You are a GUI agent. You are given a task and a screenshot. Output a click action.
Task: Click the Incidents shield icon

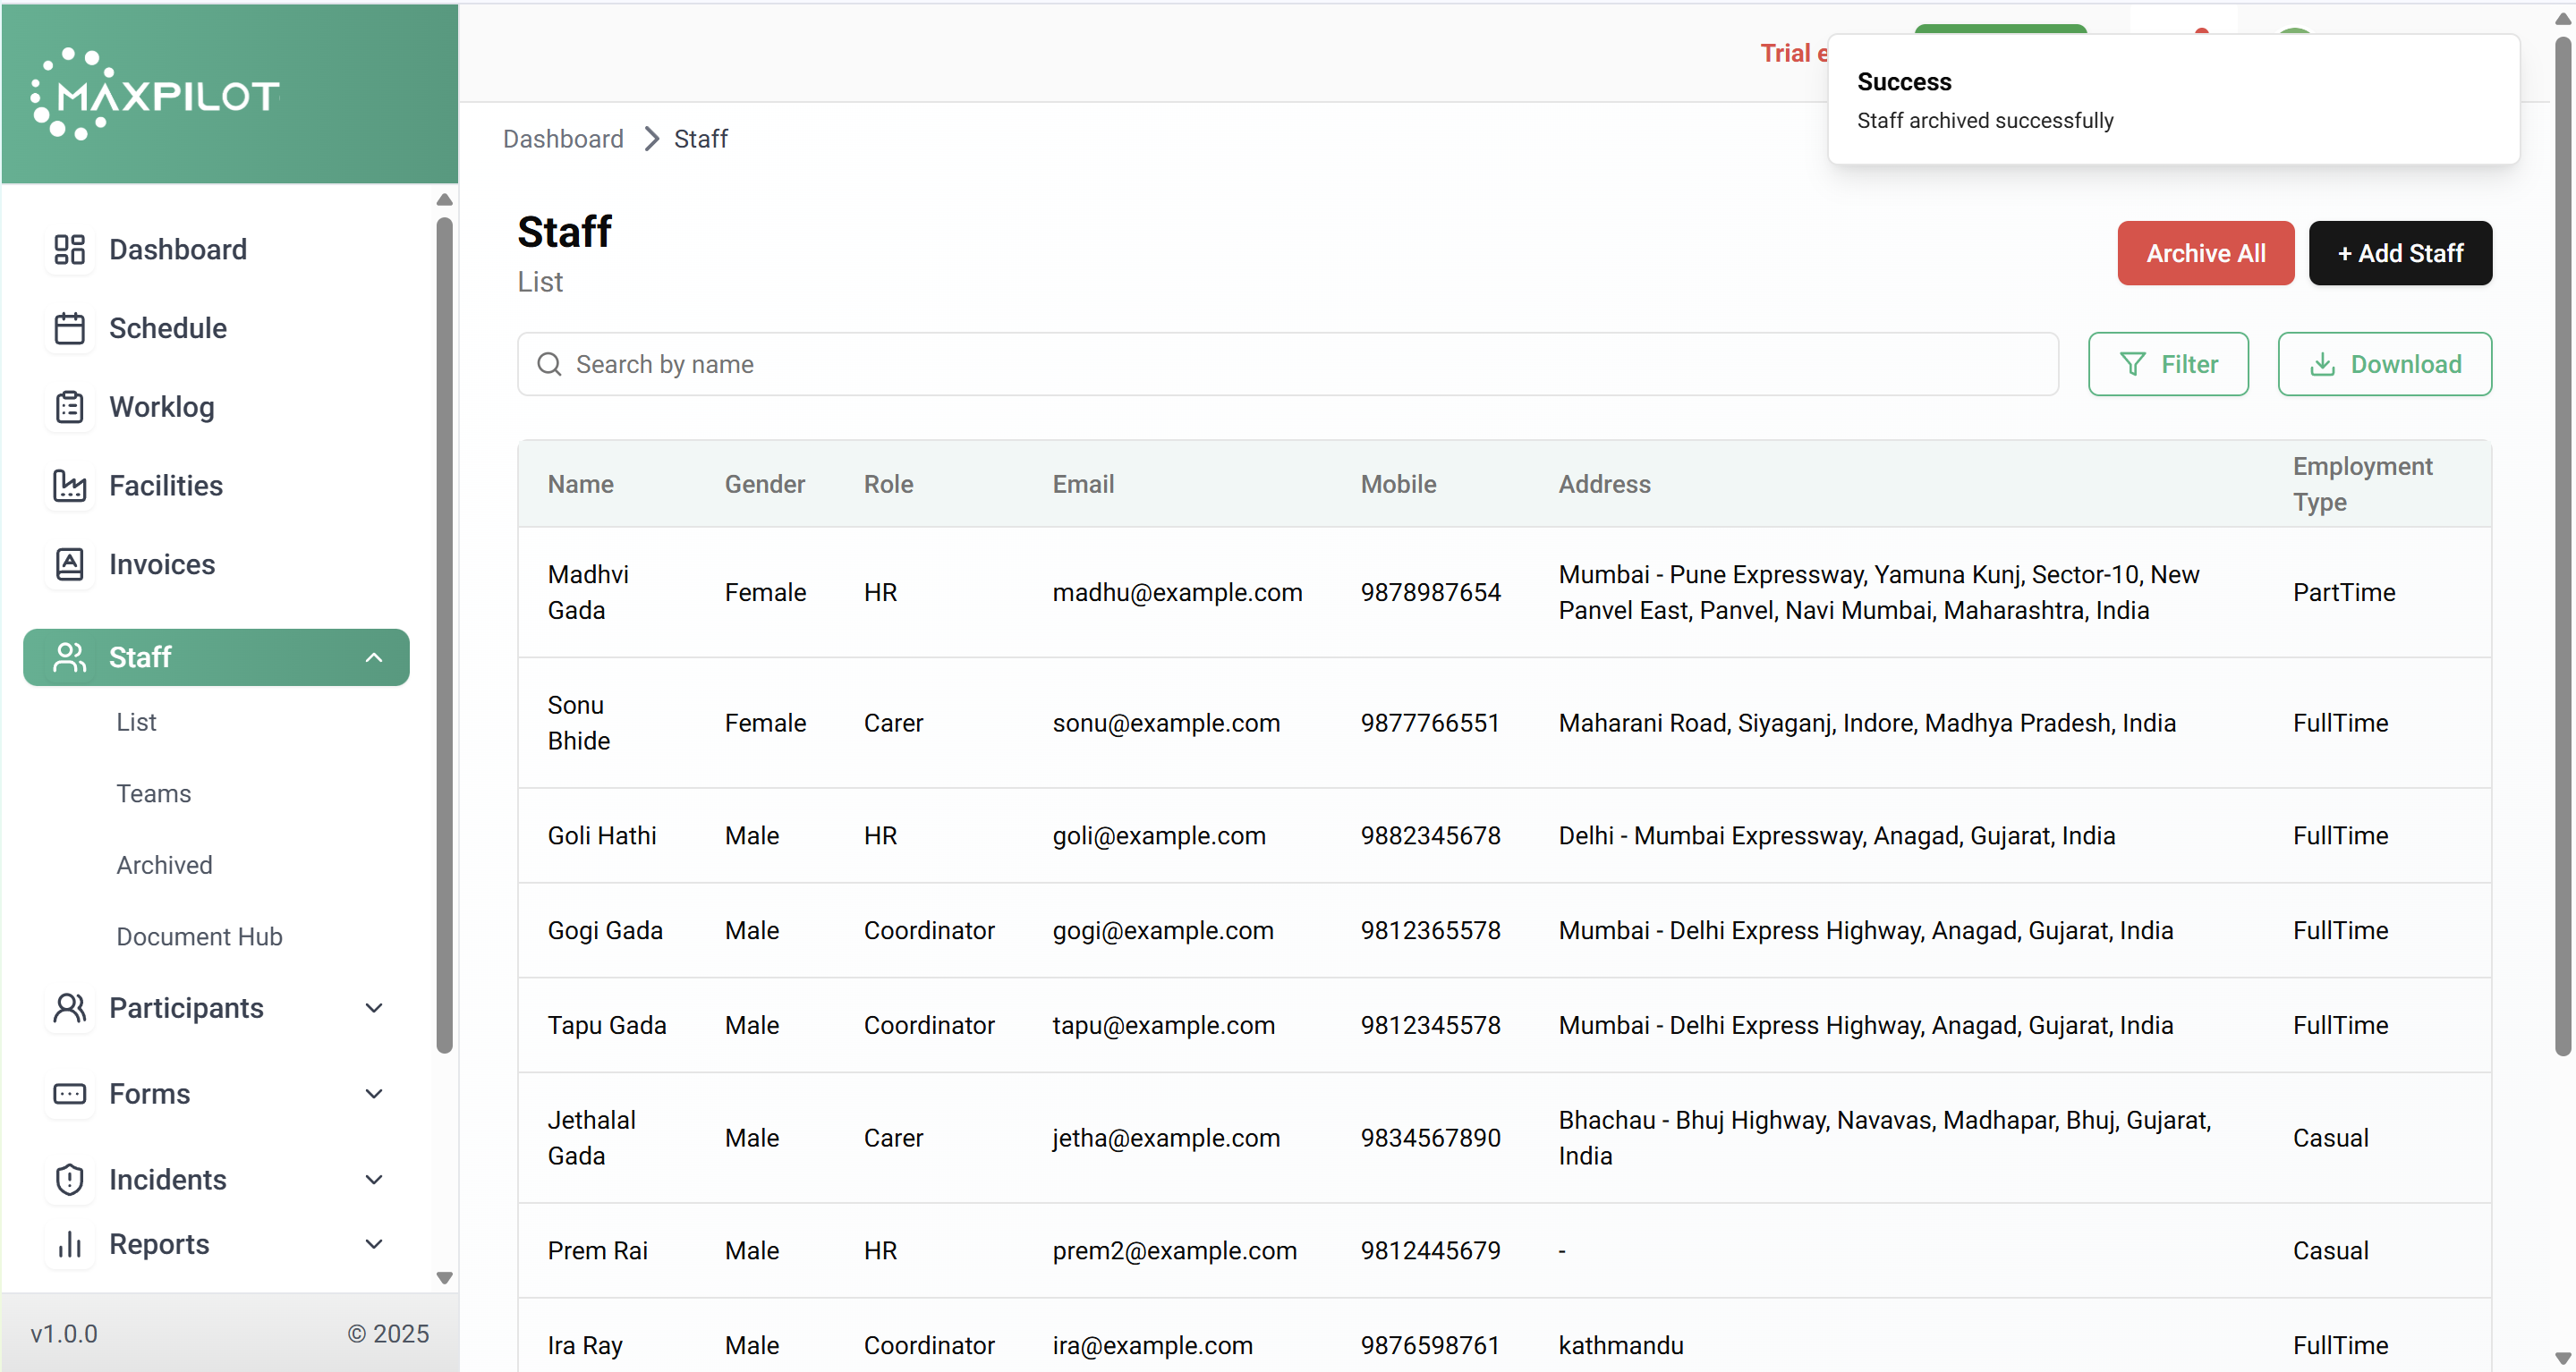coord(69,1180)
